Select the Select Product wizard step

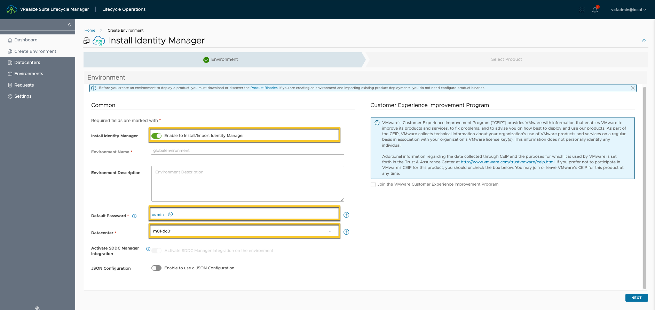click(506, 59)
